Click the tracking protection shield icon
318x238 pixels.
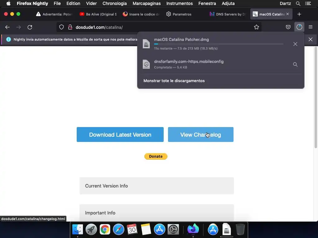click(x=61, y=27)
